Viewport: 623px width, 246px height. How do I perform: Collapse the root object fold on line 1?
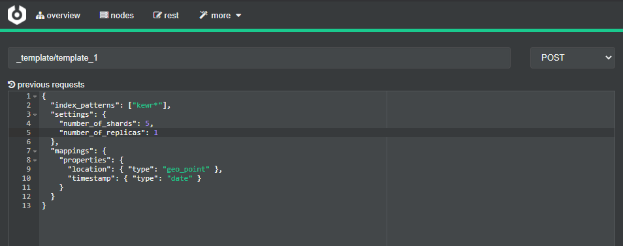pyautogui.click(x=35, y=97)
